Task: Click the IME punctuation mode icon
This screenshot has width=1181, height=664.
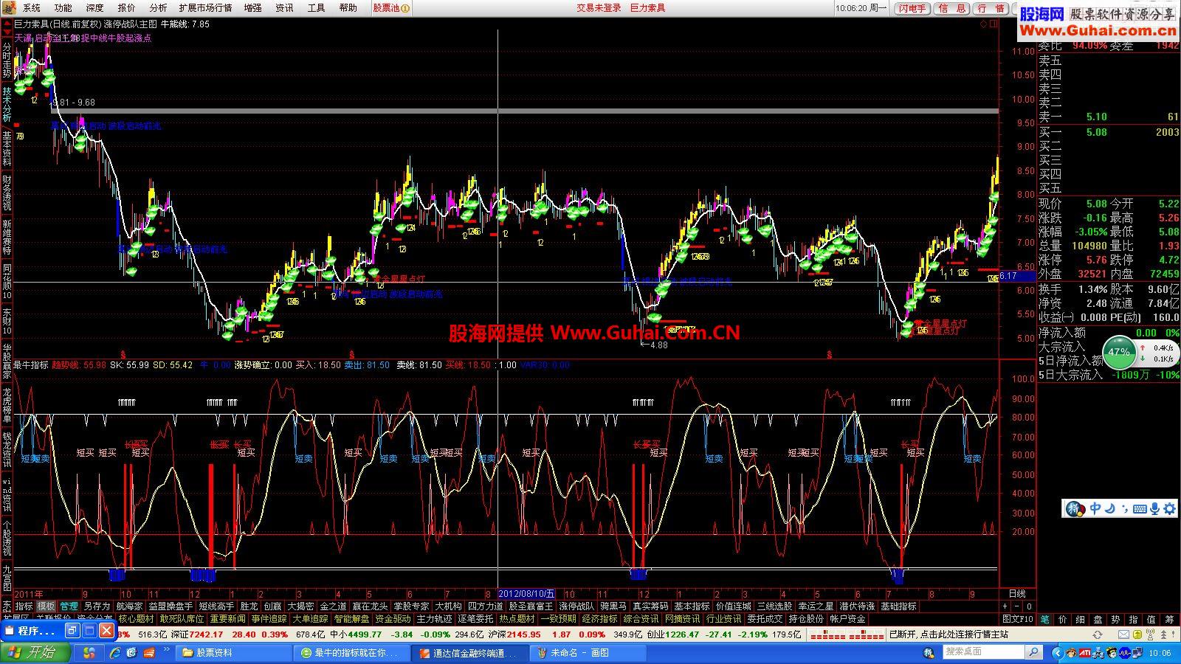Action: pyautogui.click(x=1124, y=509)
